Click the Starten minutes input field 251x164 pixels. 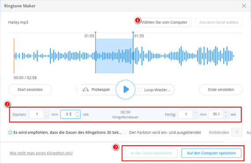(37, 114)
